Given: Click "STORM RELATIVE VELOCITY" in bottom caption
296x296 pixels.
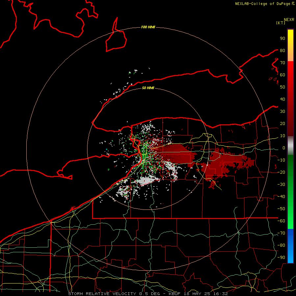Looking at the screenshot, I should [102, 294].
